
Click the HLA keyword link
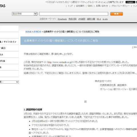pos(99,19)
